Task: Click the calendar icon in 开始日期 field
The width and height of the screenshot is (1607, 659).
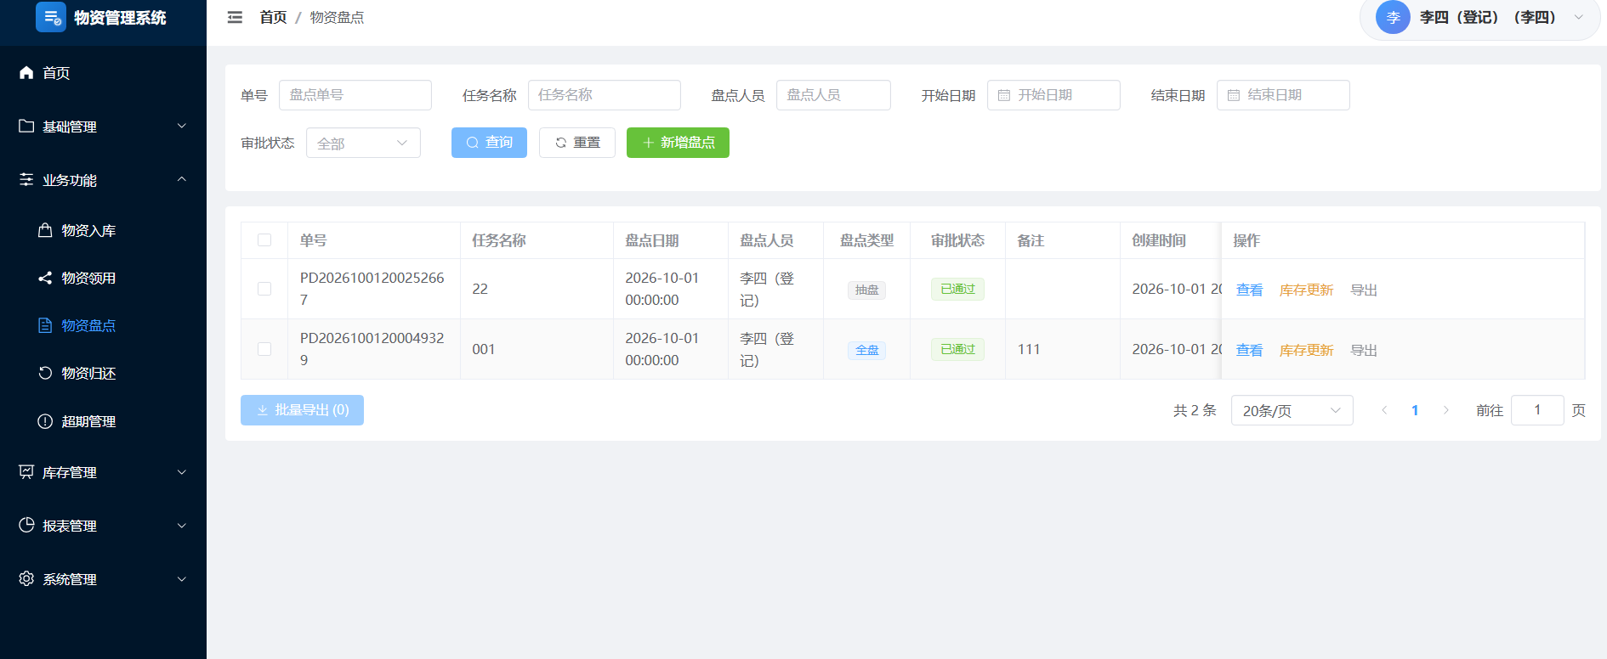Action: tap(1004, 95)
